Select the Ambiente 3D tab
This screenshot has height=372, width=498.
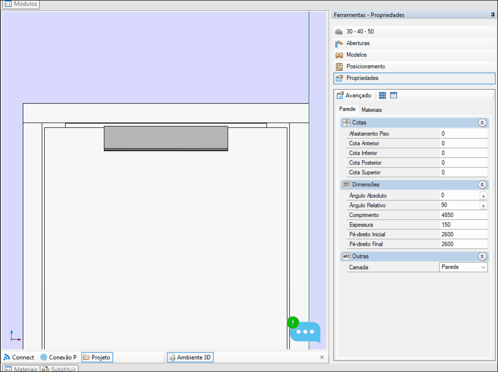tap(190, 357)
